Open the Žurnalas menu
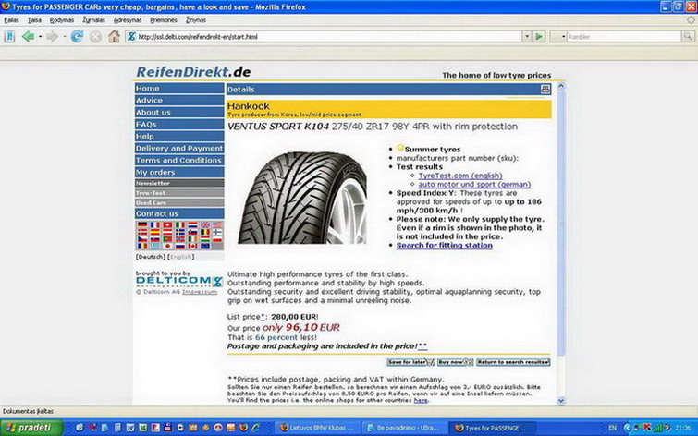Image resolution: width=698 pixels, height=436 pixels. tap(93, 20)
